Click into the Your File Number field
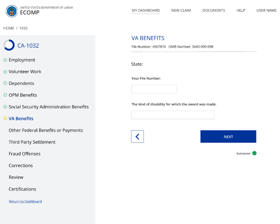280x224 pixels. pos(154,89)
